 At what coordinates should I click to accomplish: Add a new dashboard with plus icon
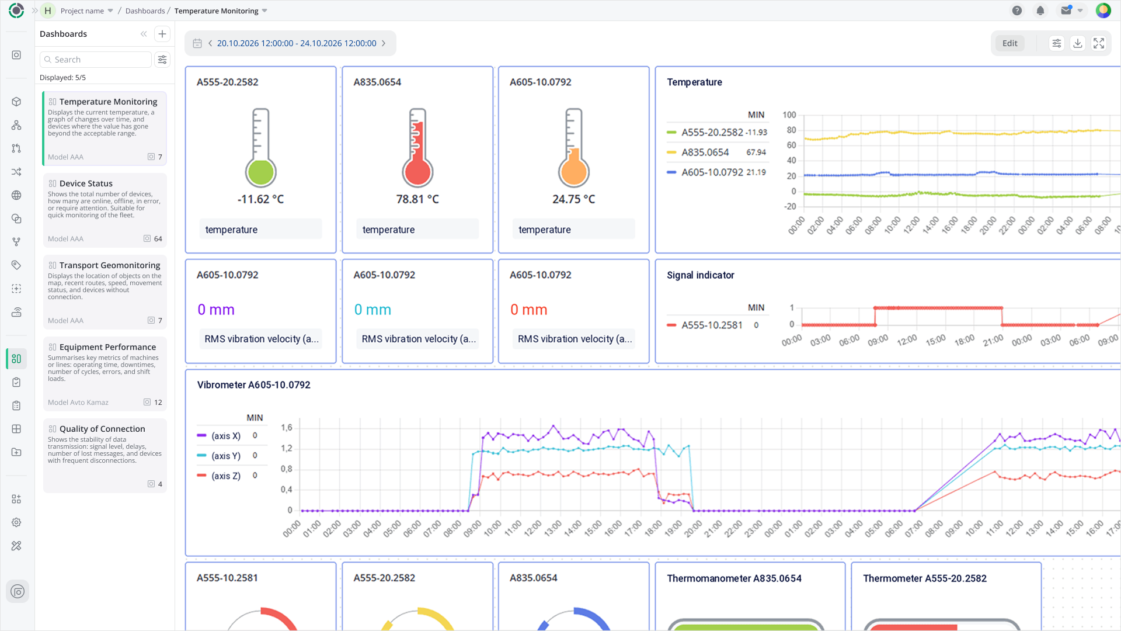[x=162, y=34]
